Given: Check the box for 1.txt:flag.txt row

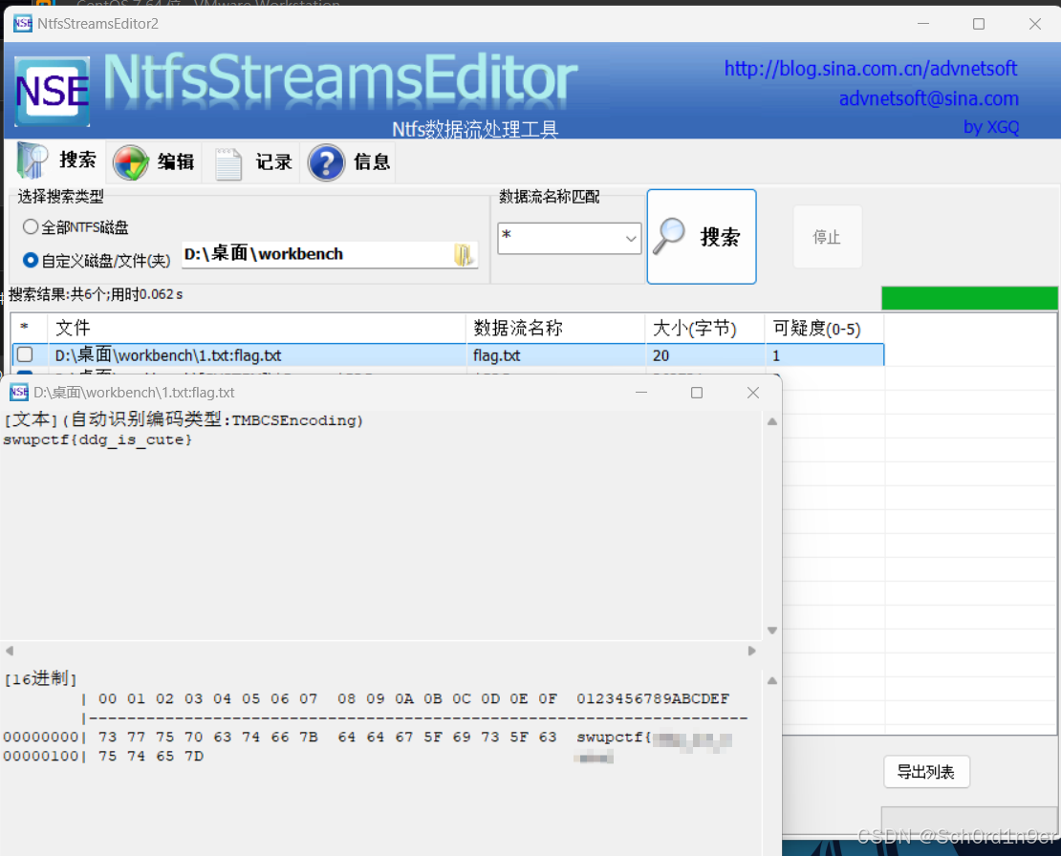Looking at the screenshot, I should 25,354.
